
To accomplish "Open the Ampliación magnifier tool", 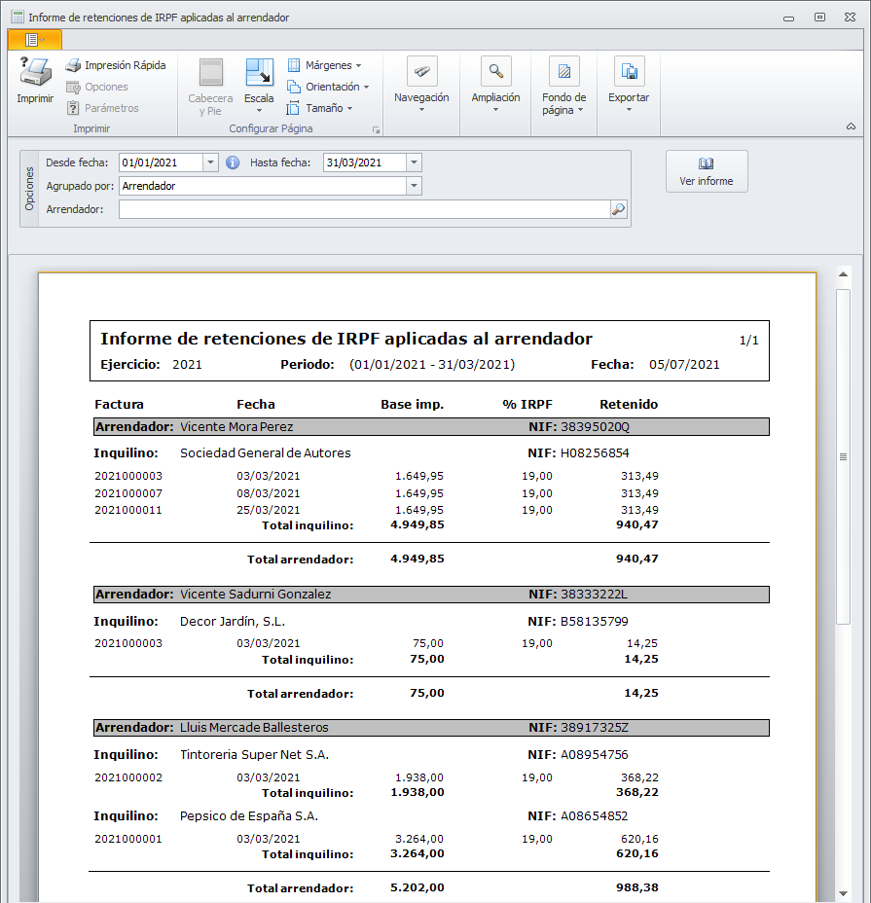I will (496, 73).
